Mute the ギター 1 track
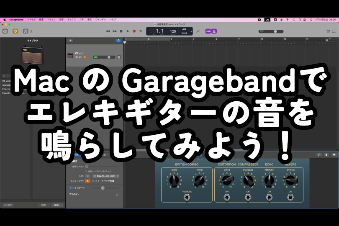Image resolution: width=339 pixels, height=226 pixels. pyautogui.click(x=77, y=57)
